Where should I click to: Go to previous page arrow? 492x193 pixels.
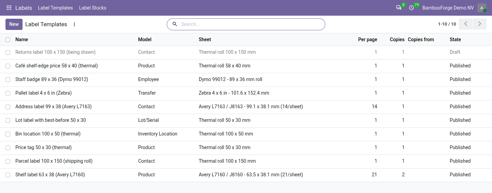[x=466, y=24]
